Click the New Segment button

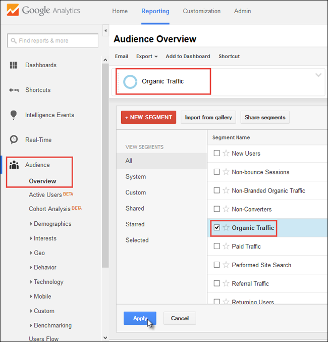point(148,117)
